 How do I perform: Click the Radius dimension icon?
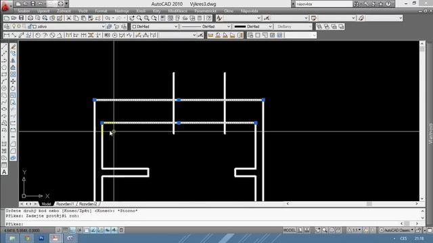coord(38,35)
